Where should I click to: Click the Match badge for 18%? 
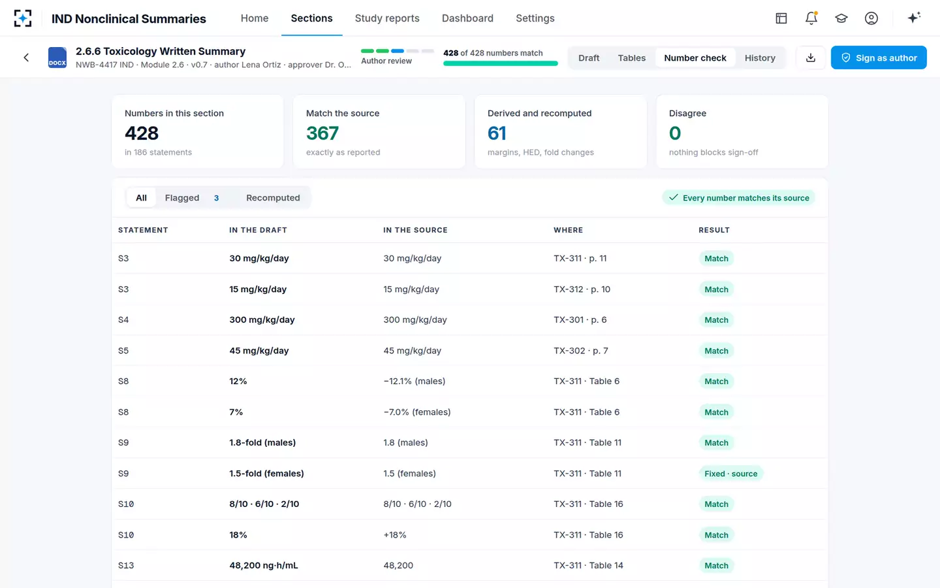pos(716,535)
